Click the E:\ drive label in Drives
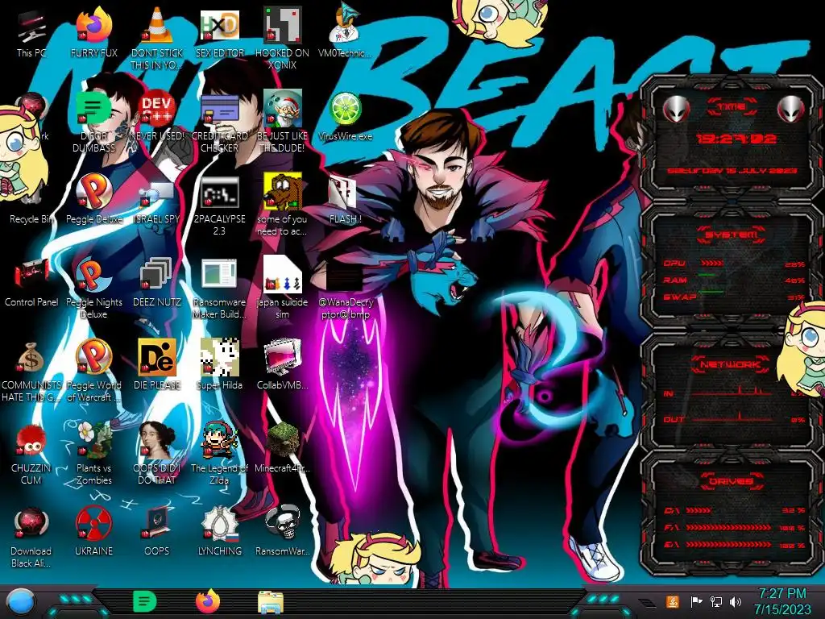Viewport: 825px width, 619px height. (x=671, y=544)
